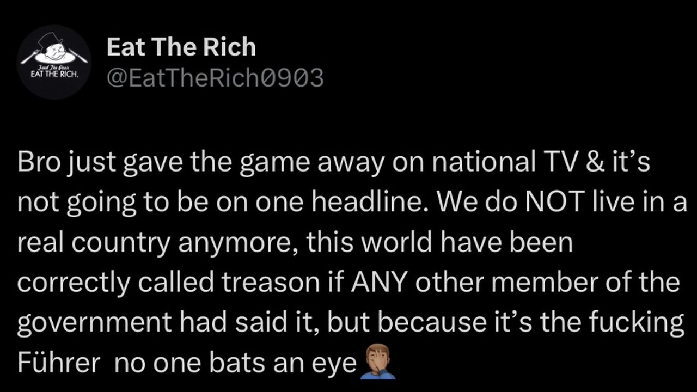Click the 'EAT THE RICH.' caption inside the avatar
The image size is (697, 392).
53,73
